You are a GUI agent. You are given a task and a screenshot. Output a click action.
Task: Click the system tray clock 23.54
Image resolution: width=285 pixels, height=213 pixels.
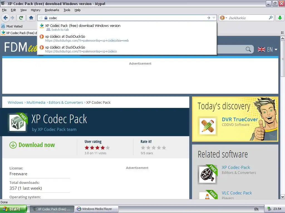tap(277, 209)
